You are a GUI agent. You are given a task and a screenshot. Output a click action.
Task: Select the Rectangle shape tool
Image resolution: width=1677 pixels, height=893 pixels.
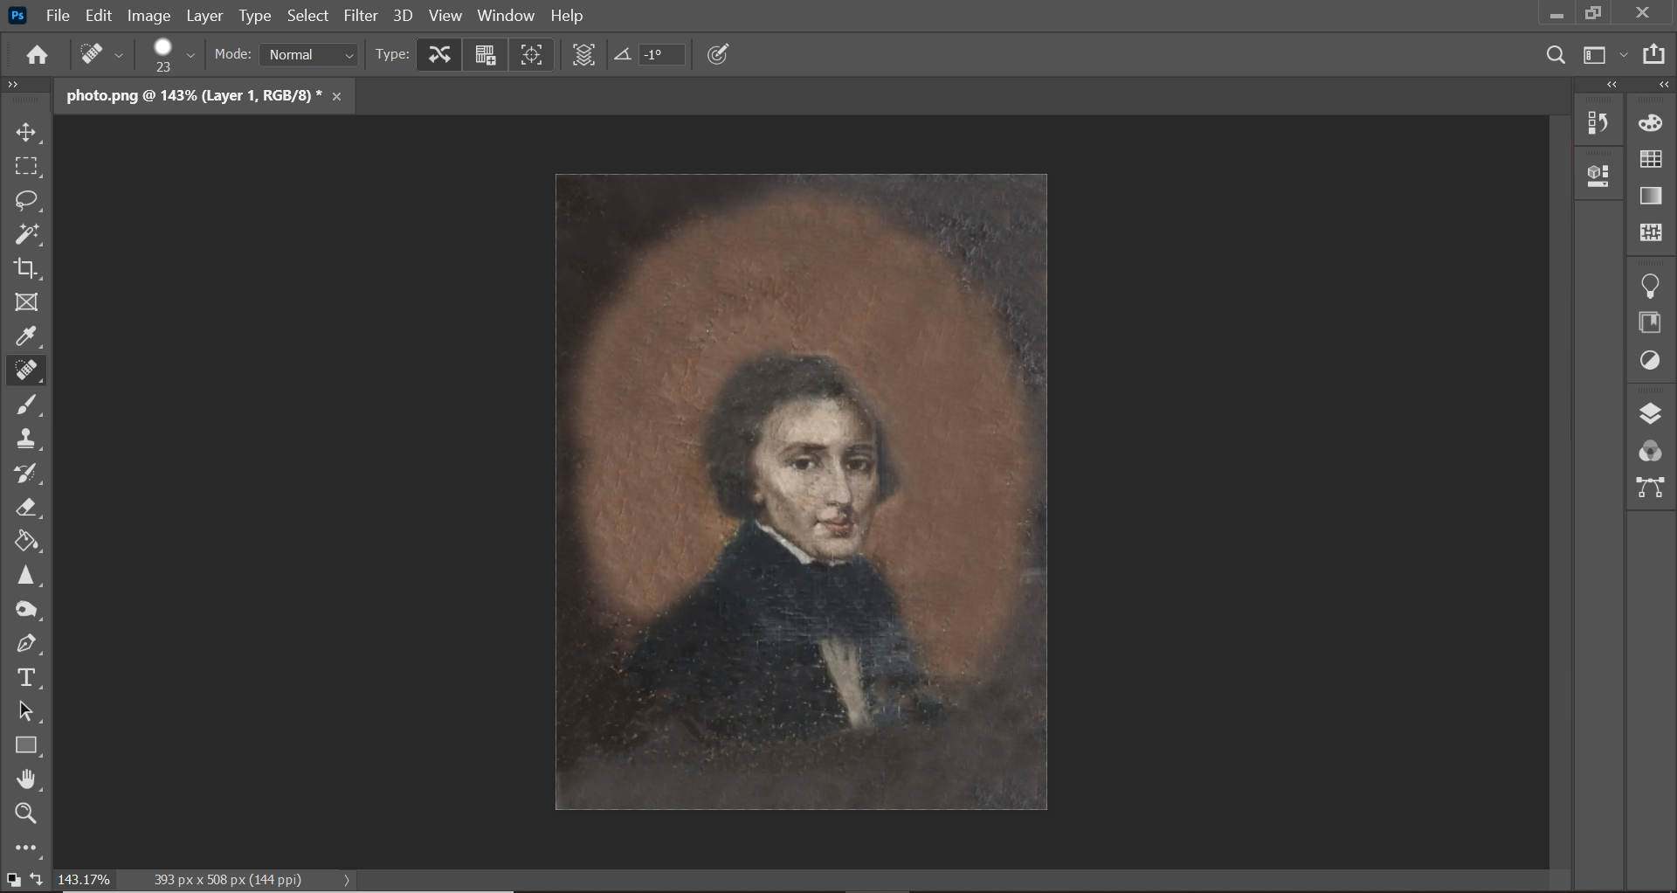[26, 746]
